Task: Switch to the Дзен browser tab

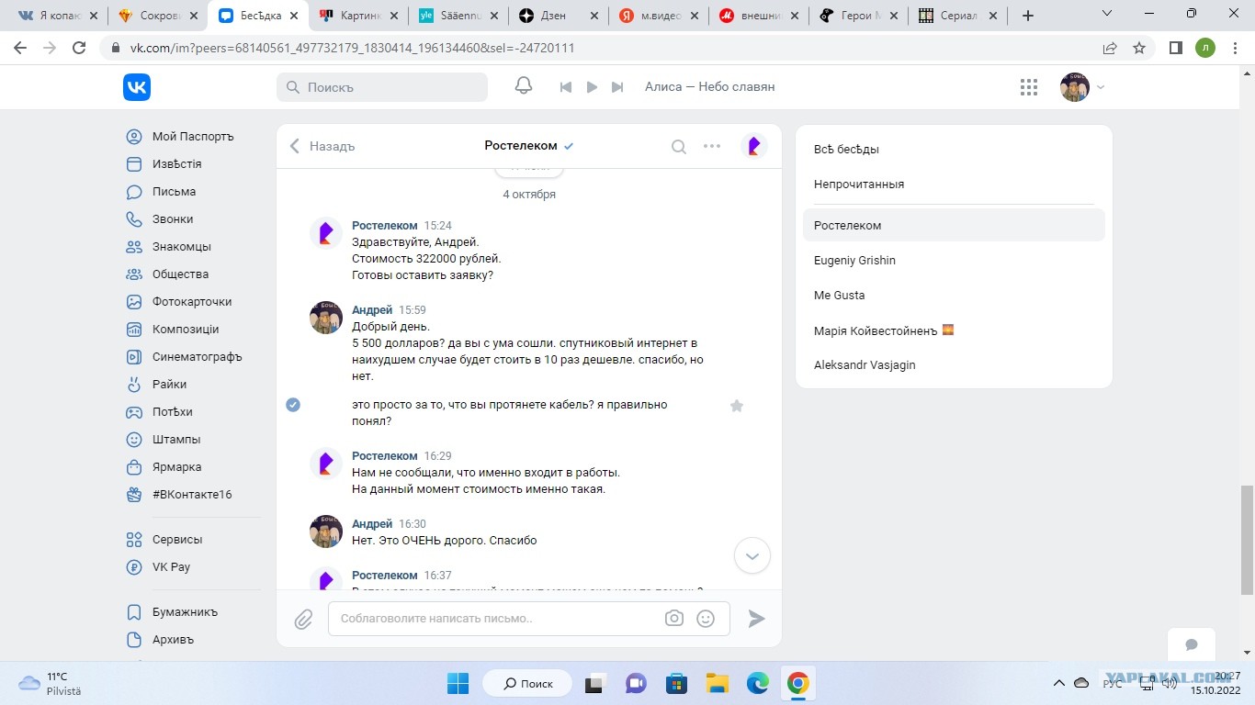Action: [x=557, y=16]
